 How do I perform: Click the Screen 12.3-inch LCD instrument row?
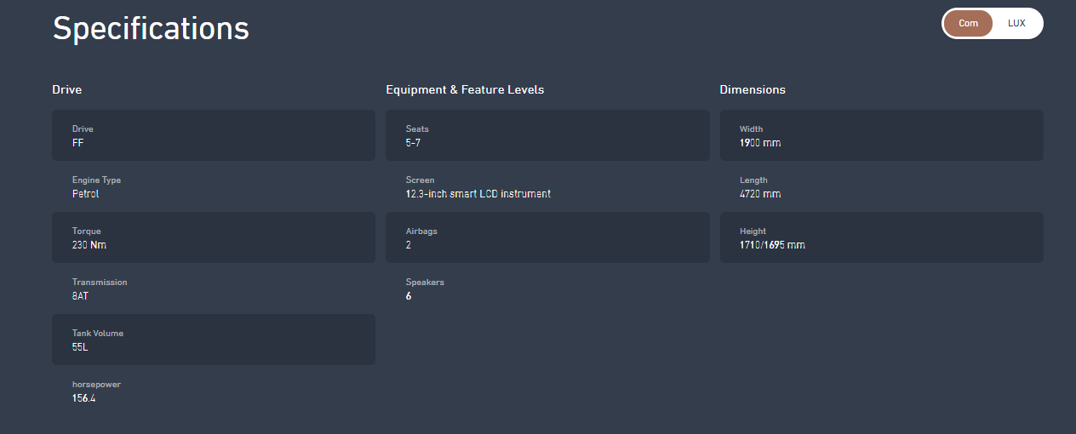[x=547, y=186]
